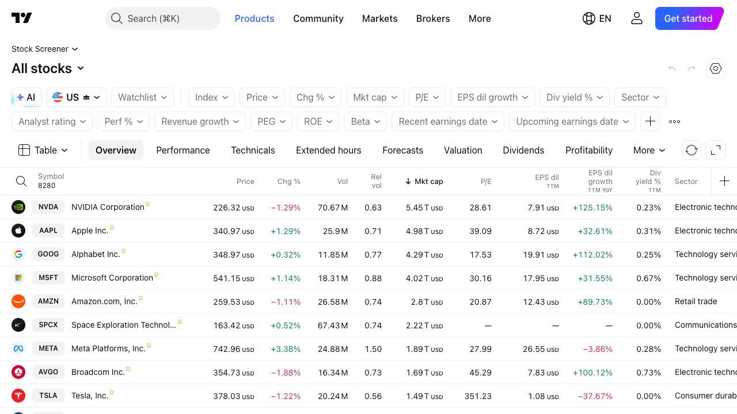Open the Community menu
This screenshot has height=414, width=737.
point(318,18)
